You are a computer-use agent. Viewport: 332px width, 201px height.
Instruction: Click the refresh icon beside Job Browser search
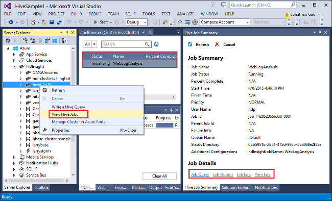point(156,44)
